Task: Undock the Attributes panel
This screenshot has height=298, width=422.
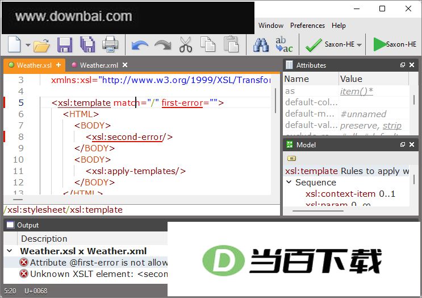Action: coord(403,65)
